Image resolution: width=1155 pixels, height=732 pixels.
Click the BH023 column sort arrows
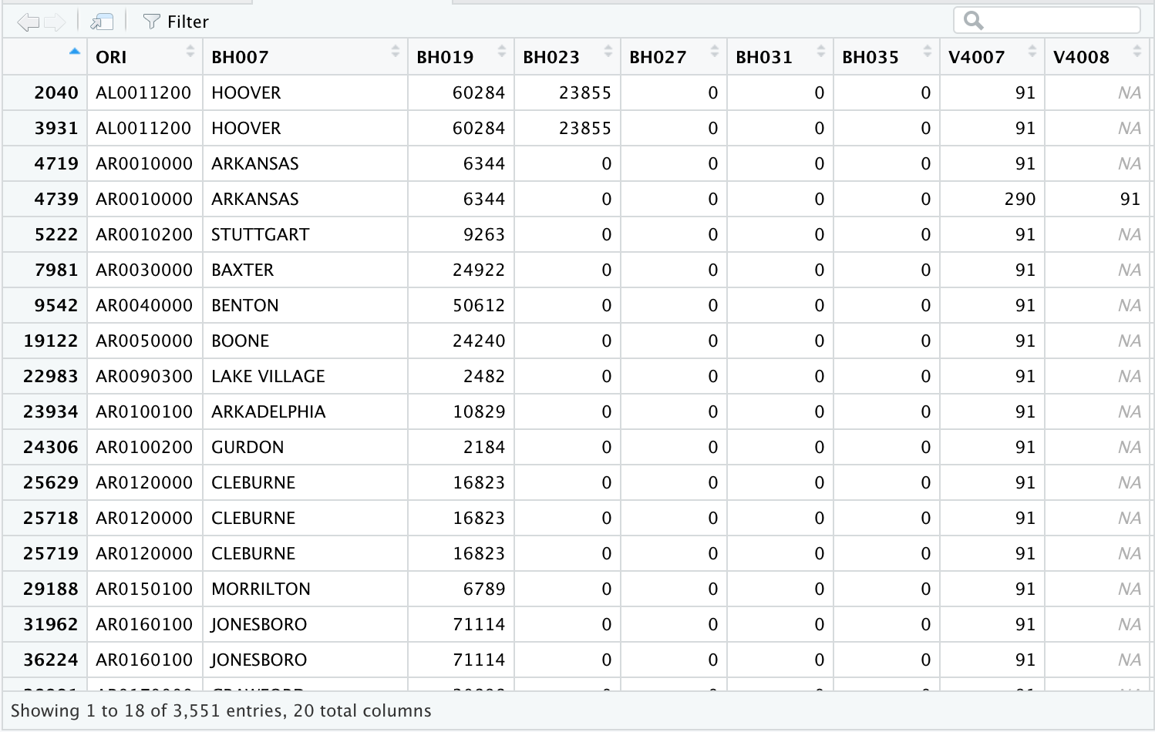608,52
